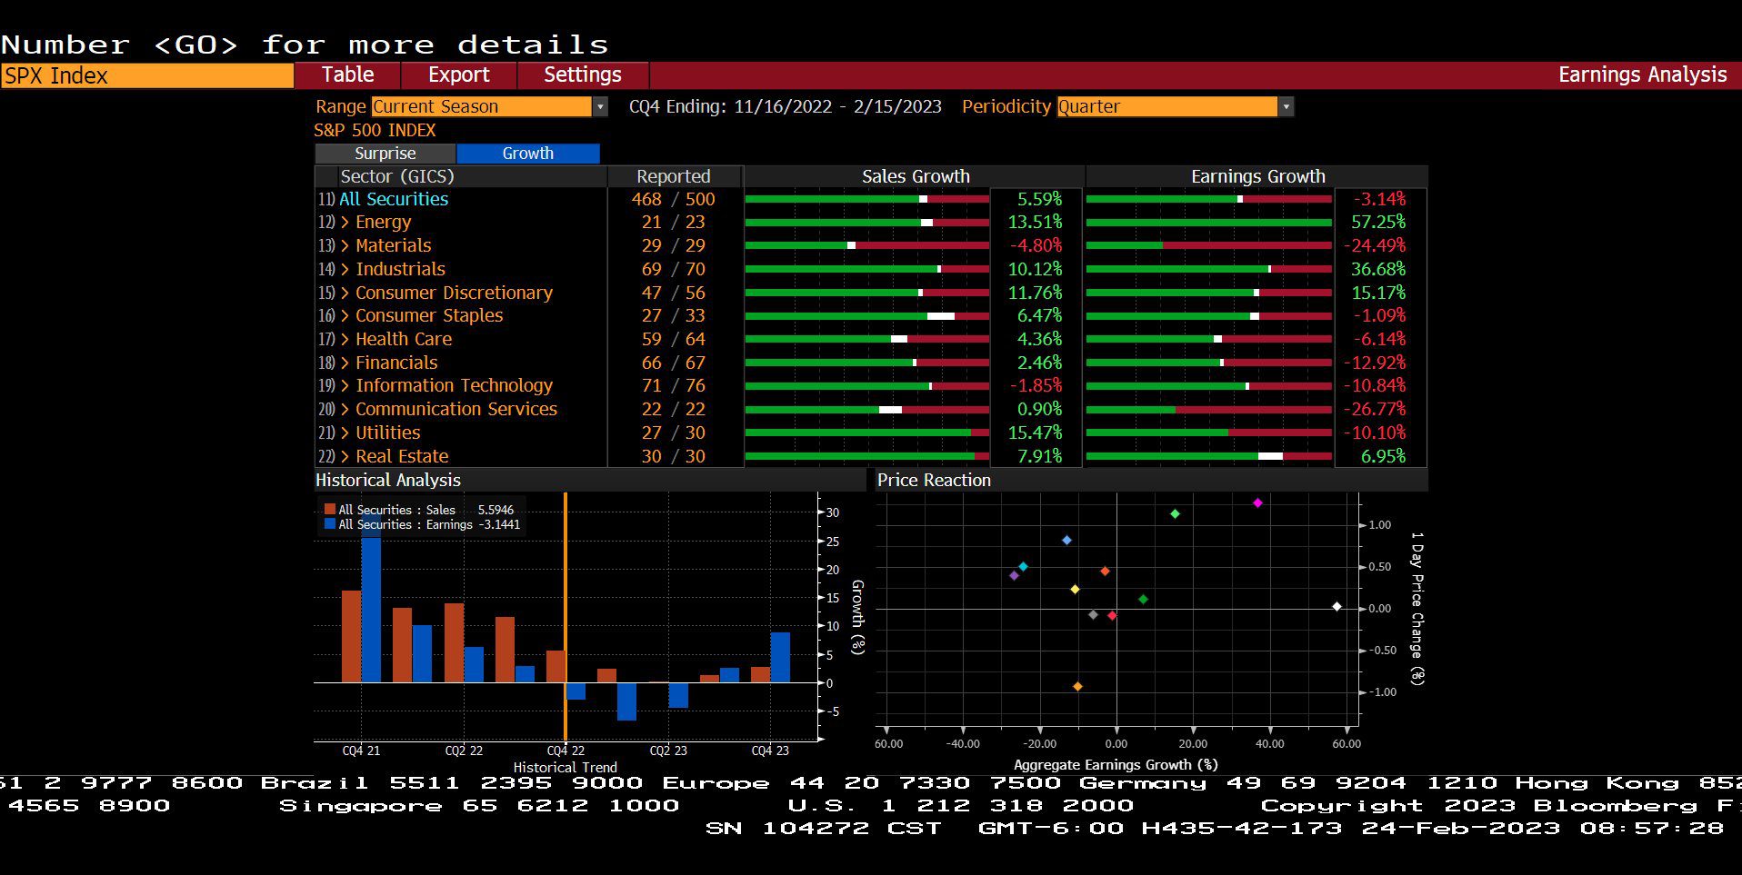
Task: Click the Communication Services -26.77% value
Action: (x=1375, y=410)
